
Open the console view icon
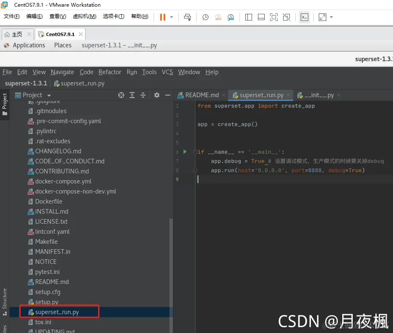point(304,17)
